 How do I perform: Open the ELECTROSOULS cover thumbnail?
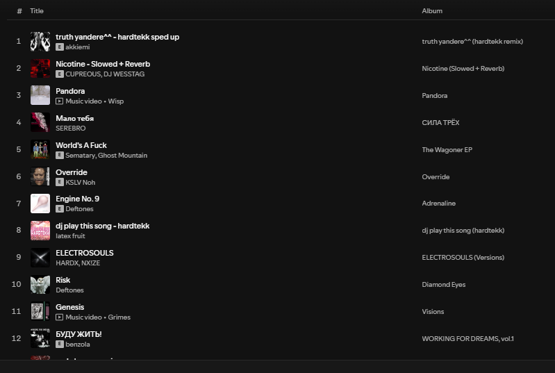(x=40, y=257)
